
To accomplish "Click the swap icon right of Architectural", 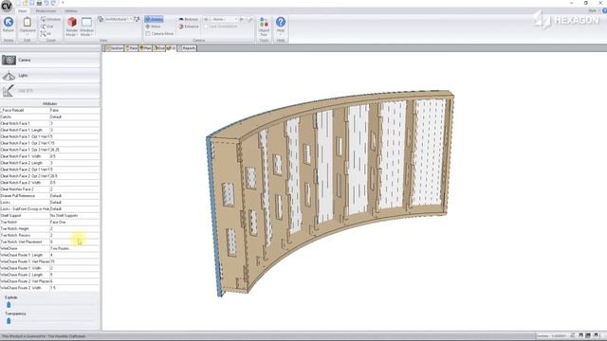I will 137,19.
